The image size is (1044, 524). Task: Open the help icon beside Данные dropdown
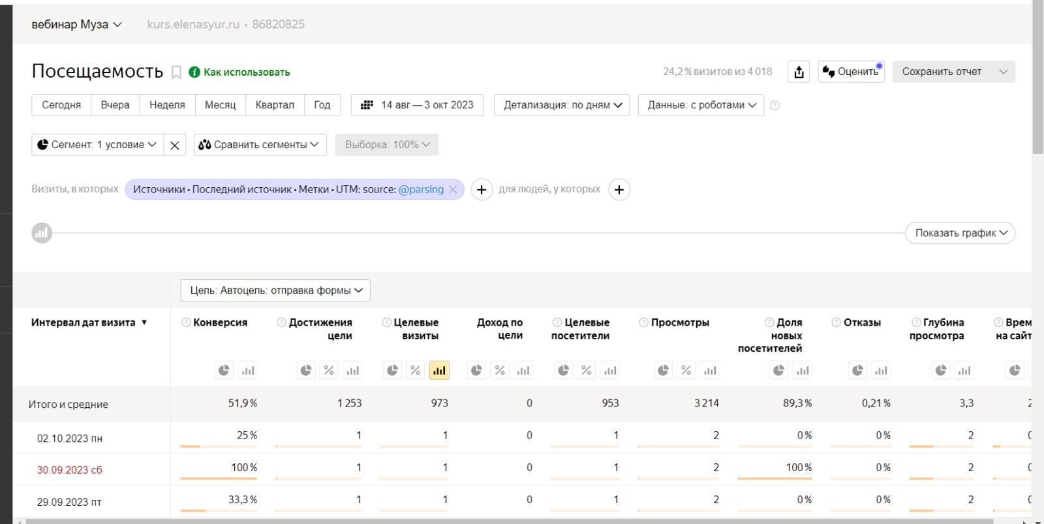[775, 105]
